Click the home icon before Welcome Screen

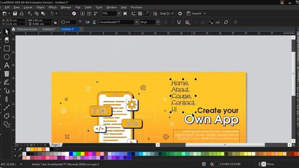coord(14,29)
